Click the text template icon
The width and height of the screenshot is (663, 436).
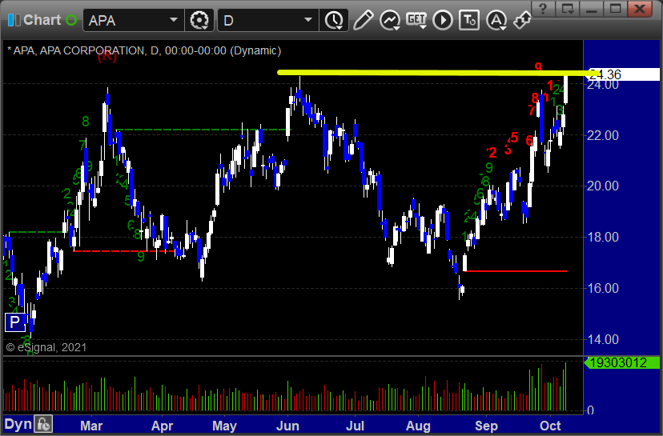click(x=469, y=20)
